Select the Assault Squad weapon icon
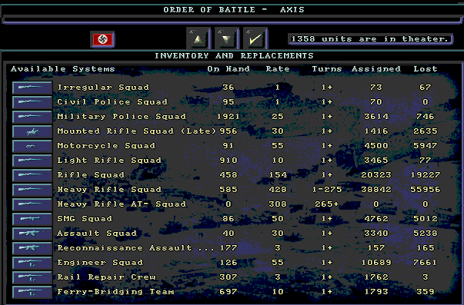This screenshot has height=305, width=464. (32, 234)
